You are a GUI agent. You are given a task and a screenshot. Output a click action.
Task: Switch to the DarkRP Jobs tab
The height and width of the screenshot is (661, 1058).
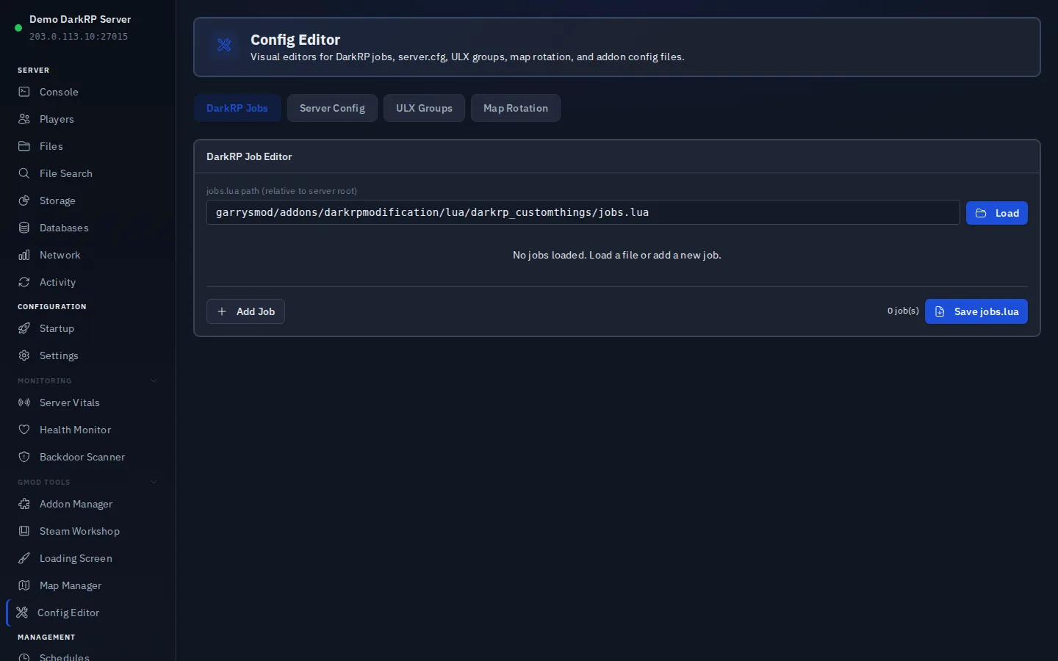point(237,108)
